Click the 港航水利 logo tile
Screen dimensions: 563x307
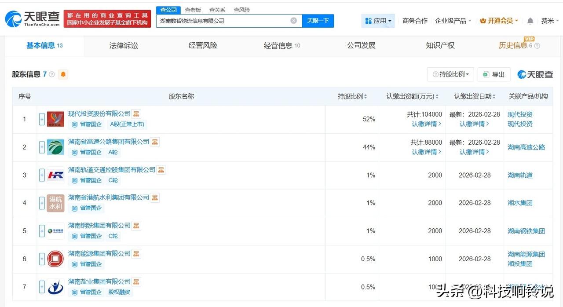(55, 203)
